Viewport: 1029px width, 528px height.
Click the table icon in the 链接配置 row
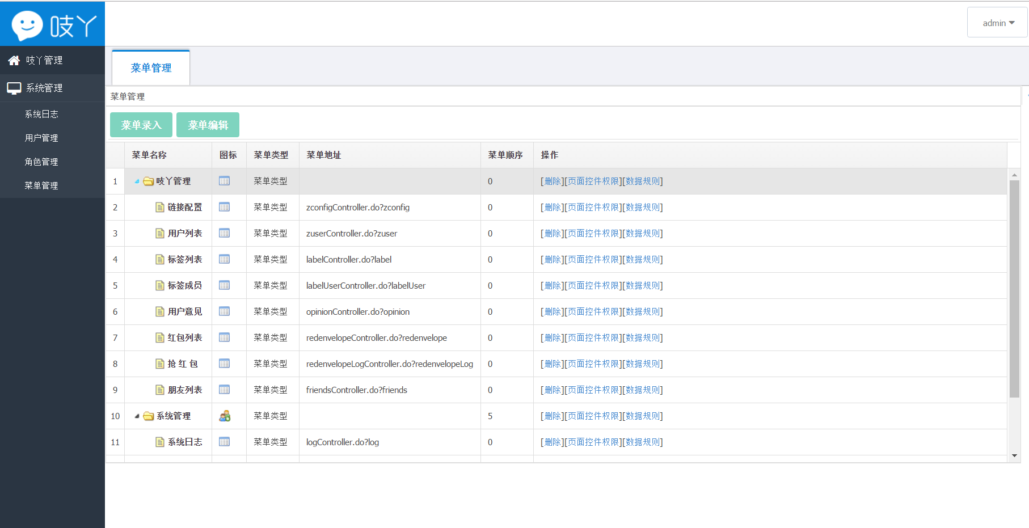pyautogui.click(x=225, y=208)
